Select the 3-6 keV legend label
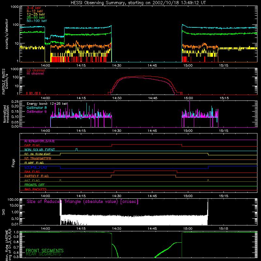Viewport: 261px width, 261px height. 34,8
